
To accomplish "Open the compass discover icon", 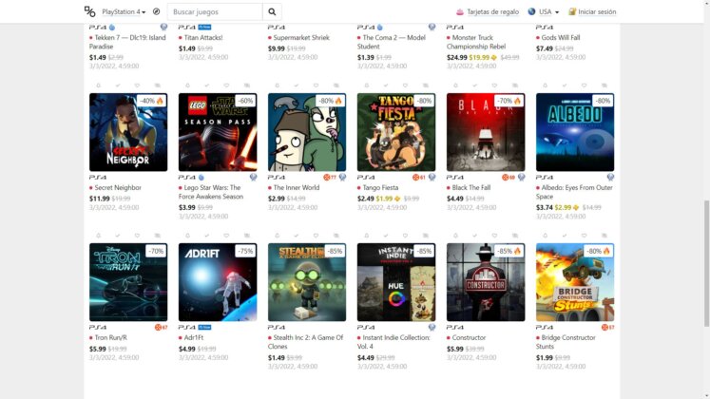I will coord(156,11).
